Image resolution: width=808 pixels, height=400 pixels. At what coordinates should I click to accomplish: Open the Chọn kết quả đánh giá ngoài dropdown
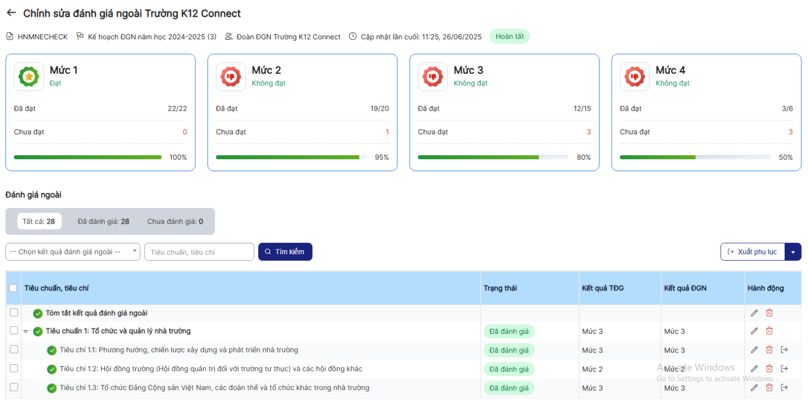[73, 252]
